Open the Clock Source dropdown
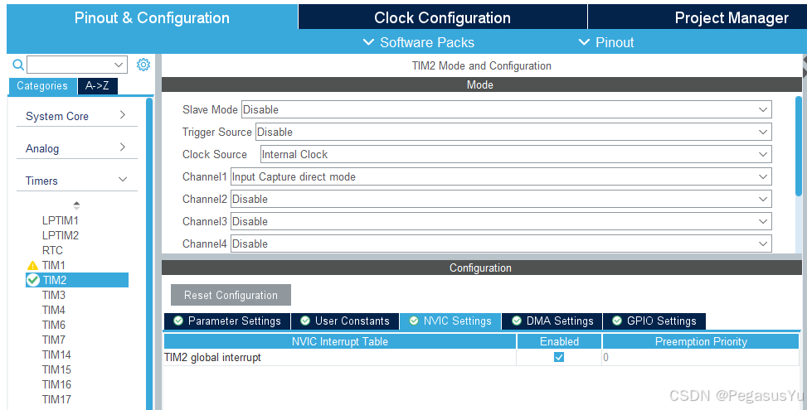The height and width of the screenshot is (410, 807). pos(516,154)
